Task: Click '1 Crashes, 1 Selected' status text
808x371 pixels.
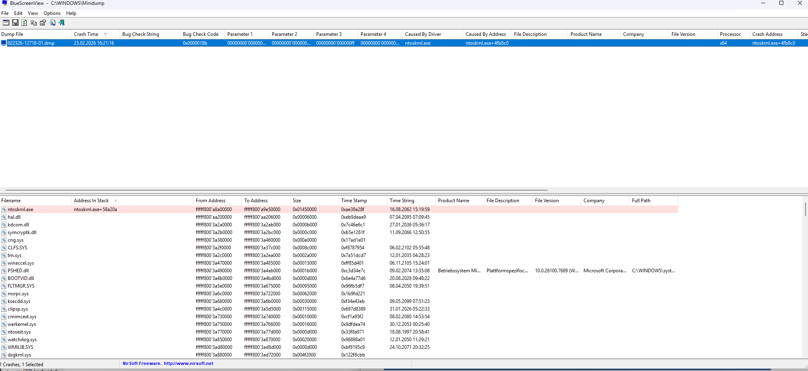Action: click(x=22, y=365)
